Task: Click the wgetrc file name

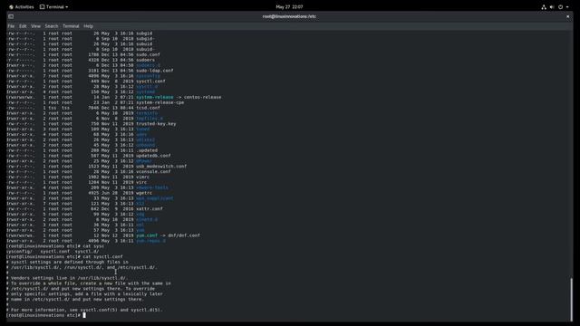Action: (x=144, y=193)
